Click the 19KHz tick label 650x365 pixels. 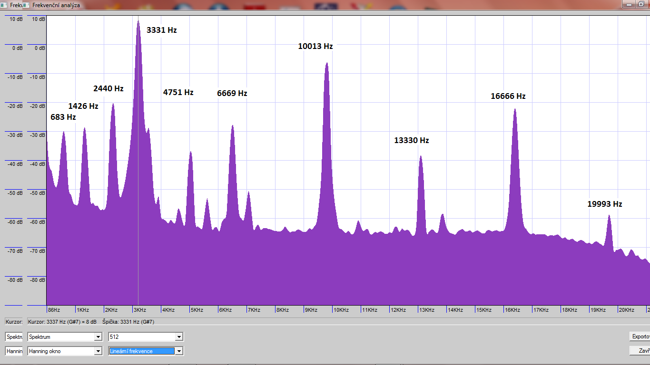(x=598, y=310)
